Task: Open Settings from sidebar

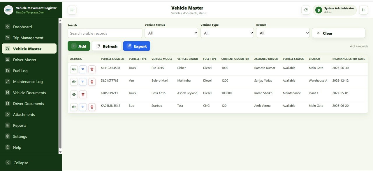Action: click(x=29, y=136)
